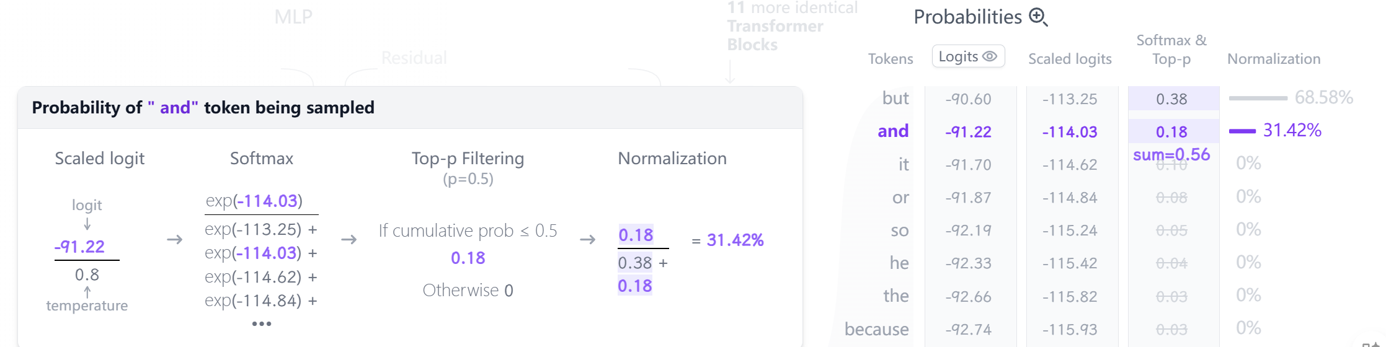Click the purple 31.42% probability bar
Image resolution: width=1386 pixels, height=347 pixels.
click(x=1242, y=131)
